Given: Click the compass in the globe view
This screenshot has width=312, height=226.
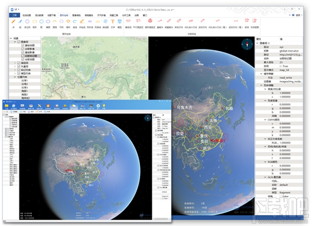Looking at the screenshot, I should 246,44.
